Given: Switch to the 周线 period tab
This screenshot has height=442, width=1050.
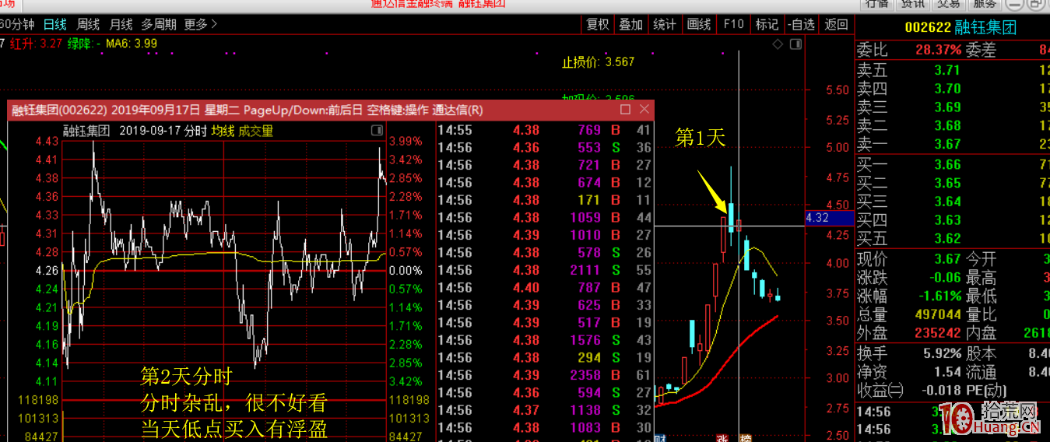Looking at the screenshot, I should pos(88,24).
